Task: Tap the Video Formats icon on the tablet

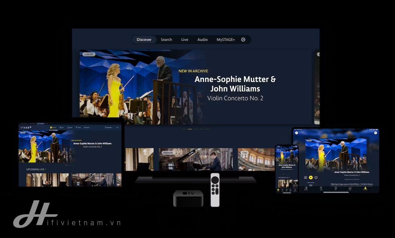Action: pos(311,185)
